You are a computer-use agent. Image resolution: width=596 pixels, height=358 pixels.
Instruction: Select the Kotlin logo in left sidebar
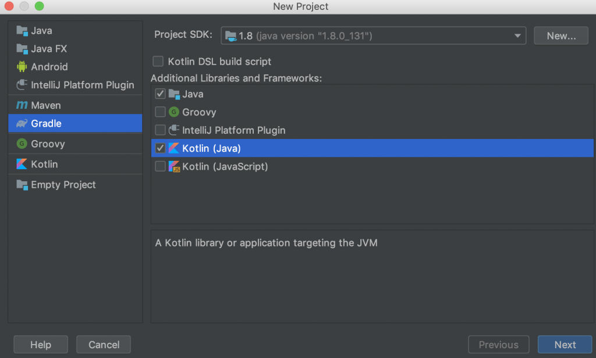click(22, 164)
